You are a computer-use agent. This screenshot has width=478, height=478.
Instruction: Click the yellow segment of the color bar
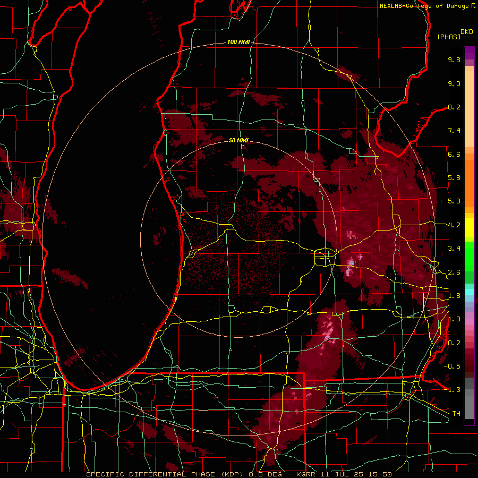[x=469, y=227]
